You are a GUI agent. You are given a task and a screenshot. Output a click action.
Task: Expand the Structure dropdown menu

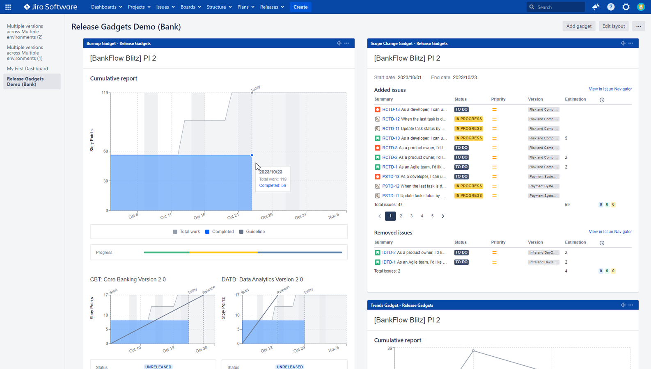coord(219,7)
